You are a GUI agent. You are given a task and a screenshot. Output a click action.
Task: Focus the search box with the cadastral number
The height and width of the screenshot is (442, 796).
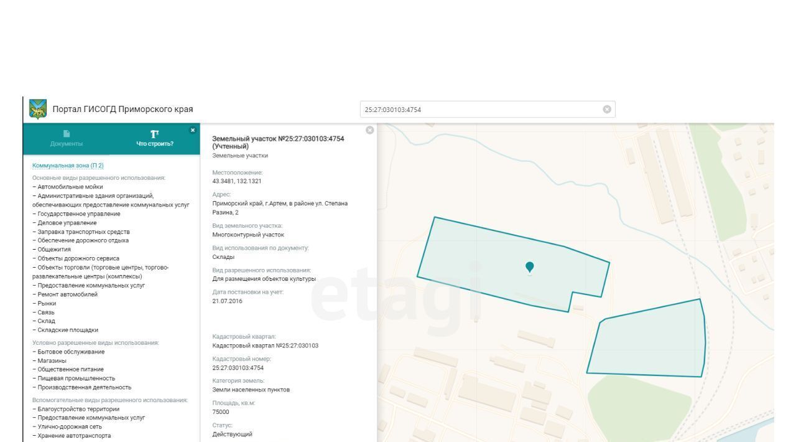(479, 110)
